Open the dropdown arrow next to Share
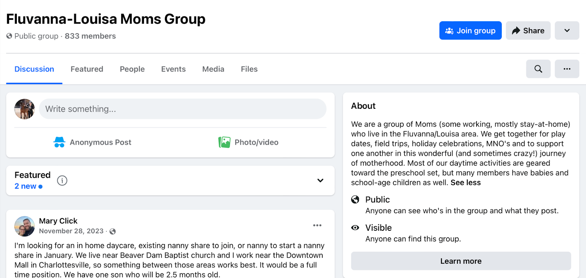586x278 pixels. (567, 30)
